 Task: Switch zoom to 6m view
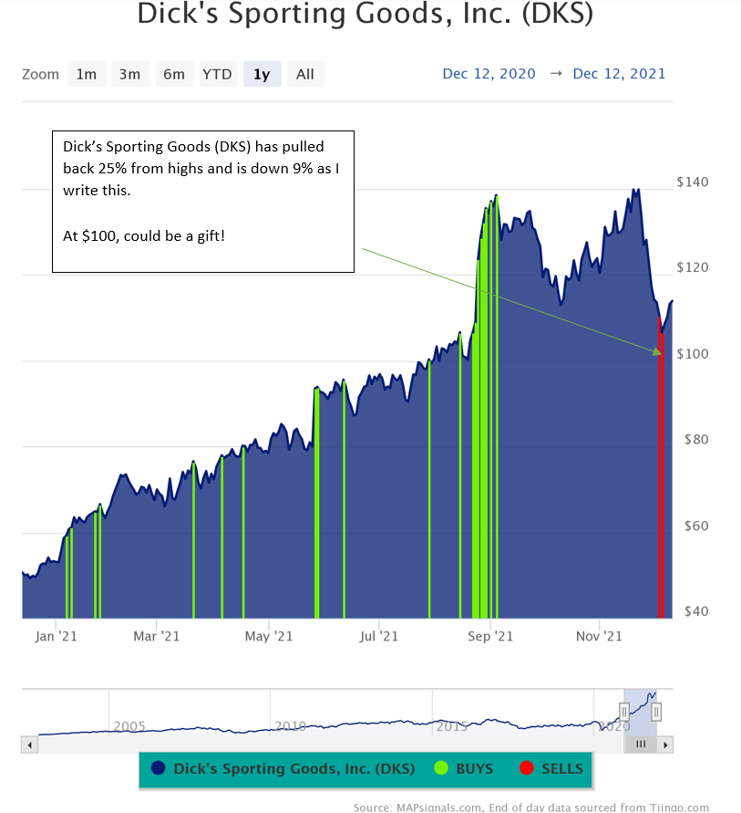pyautogui.click(x=174, y=74)
